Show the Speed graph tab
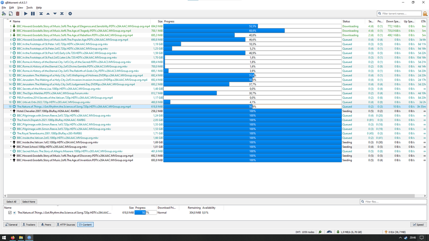This screenshot has height=241, width=429. point(418,225)
